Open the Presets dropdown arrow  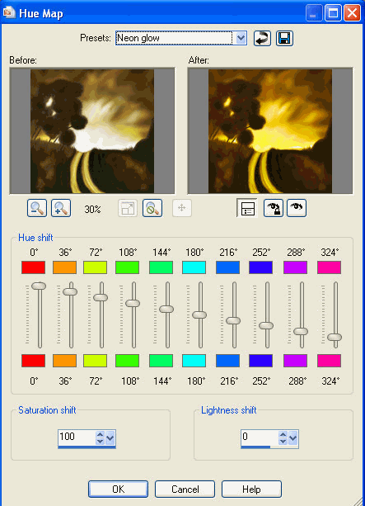tap(241, 38)
